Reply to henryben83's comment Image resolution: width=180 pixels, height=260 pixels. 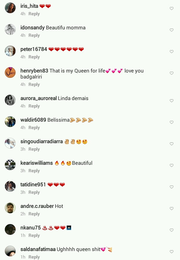pos(34,84)
